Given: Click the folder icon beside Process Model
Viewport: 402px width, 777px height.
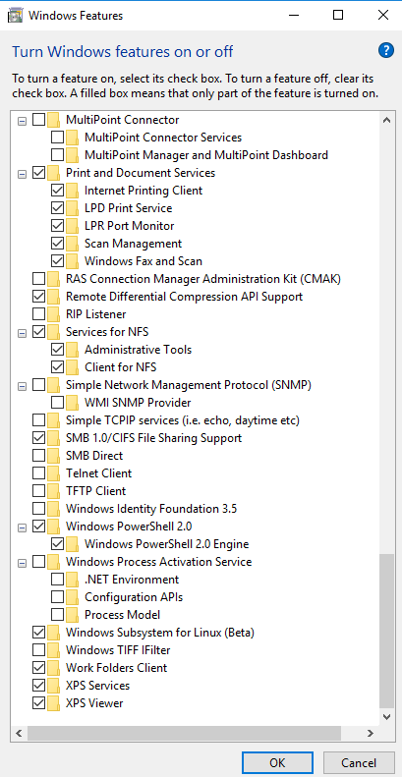Looking at the screenshot, I should point(73,615).
